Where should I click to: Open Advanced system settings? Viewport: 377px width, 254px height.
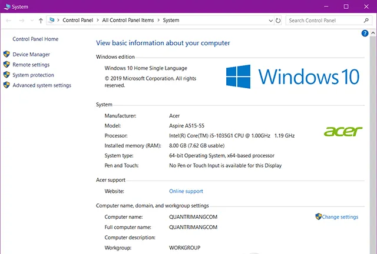[41, 85]
